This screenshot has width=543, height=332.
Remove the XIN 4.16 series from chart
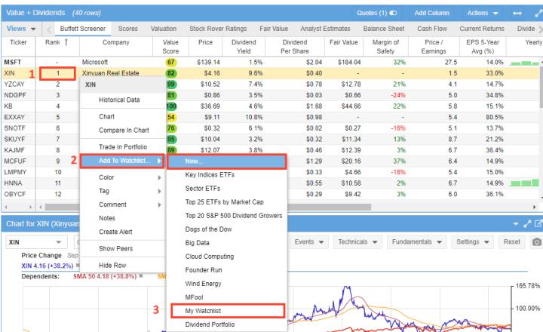point(78,266)
